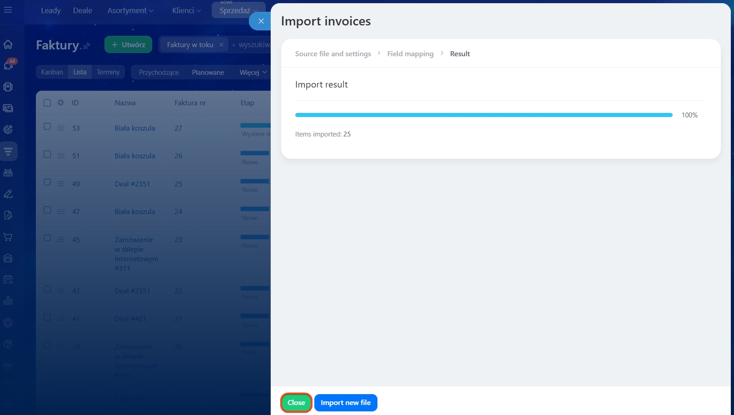Open table settings gear icon
Image resolution: width=734 pixels, height=415 pixels.
pyautogui.click(x=61, y=103)
